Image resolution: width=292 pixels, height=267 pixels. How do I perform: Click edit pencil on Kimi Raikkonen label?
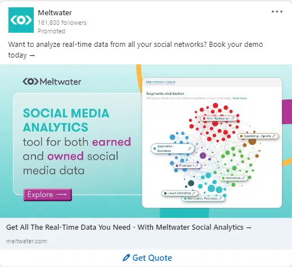[x=233, y=119]
